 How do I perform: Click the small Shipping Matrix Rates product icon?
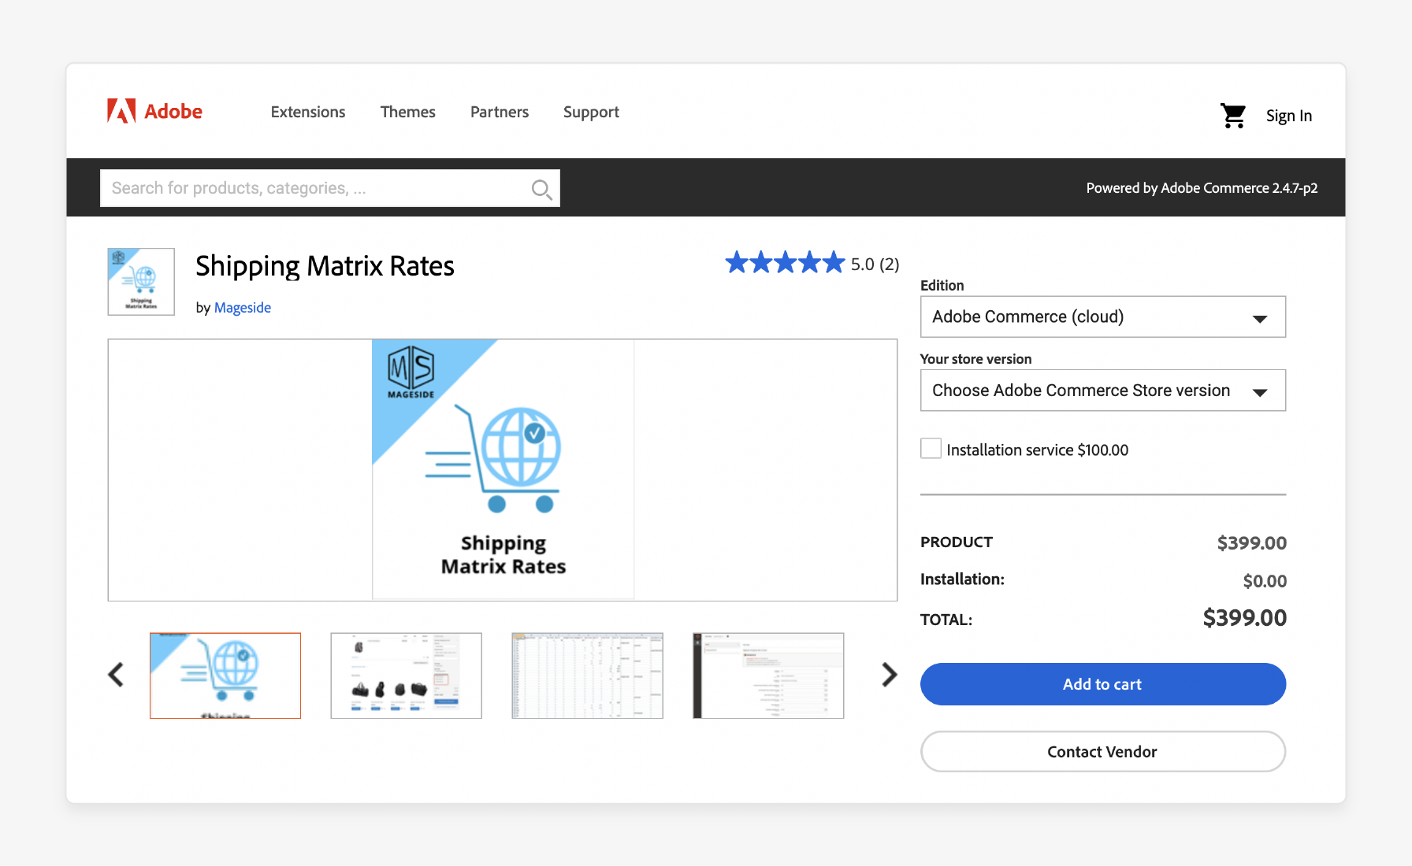(141, 282)
